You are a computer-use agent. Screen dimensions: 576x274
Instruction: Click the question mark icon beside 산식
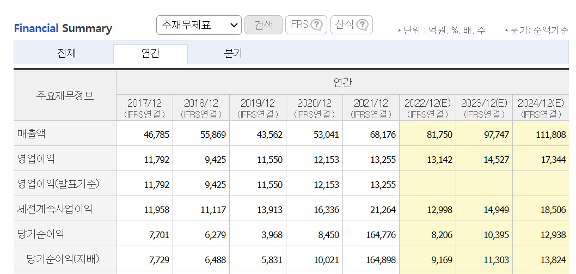(x=362, y=25)
